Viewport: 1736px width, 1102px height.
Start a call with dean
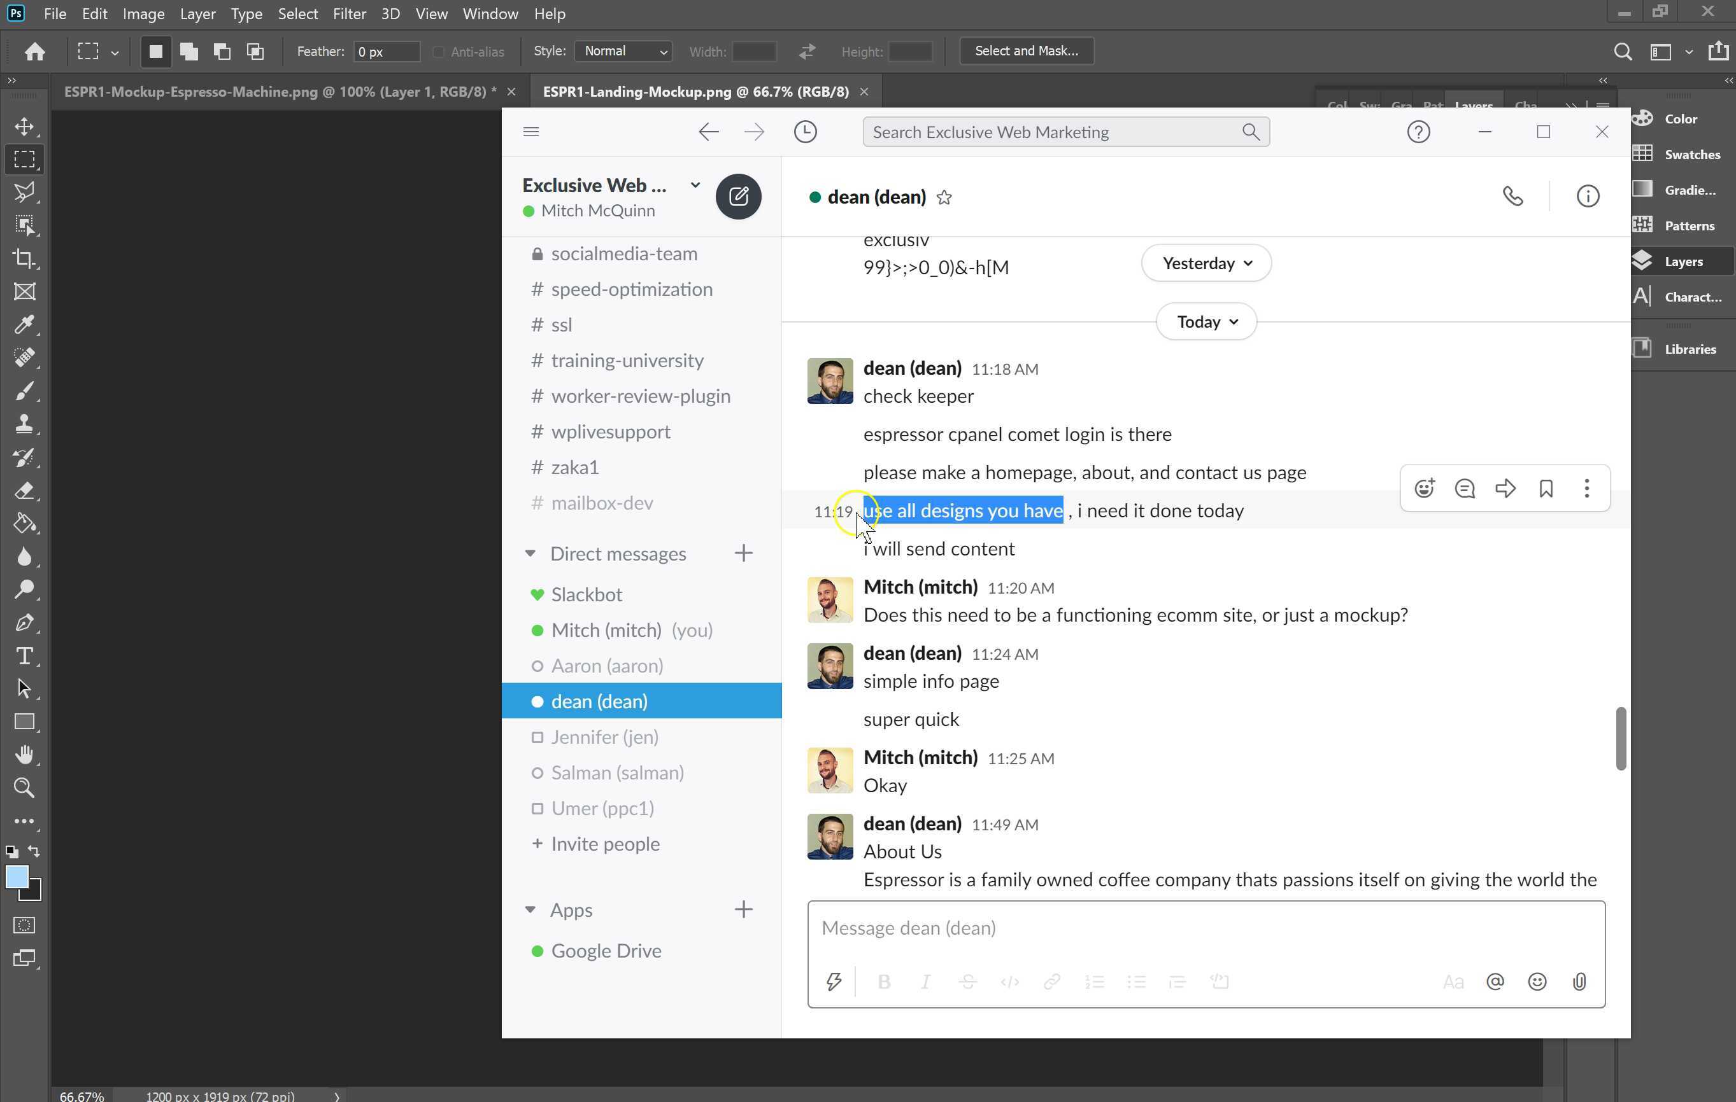(1512, 197)
